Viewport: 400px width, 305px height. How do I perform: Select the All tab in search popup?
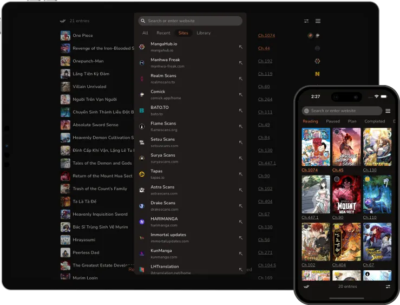145,33
